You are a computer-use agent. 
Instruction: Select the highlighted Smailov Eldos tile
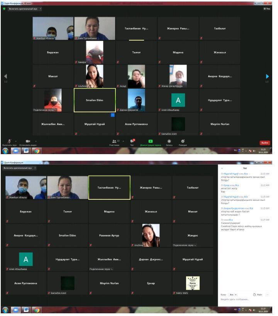(x=95, y=100)
